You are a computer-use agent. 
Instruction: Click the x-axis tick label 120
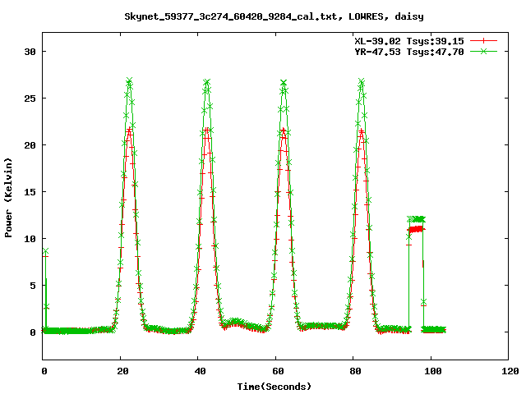pyautogui.click(x=510, y=371)
